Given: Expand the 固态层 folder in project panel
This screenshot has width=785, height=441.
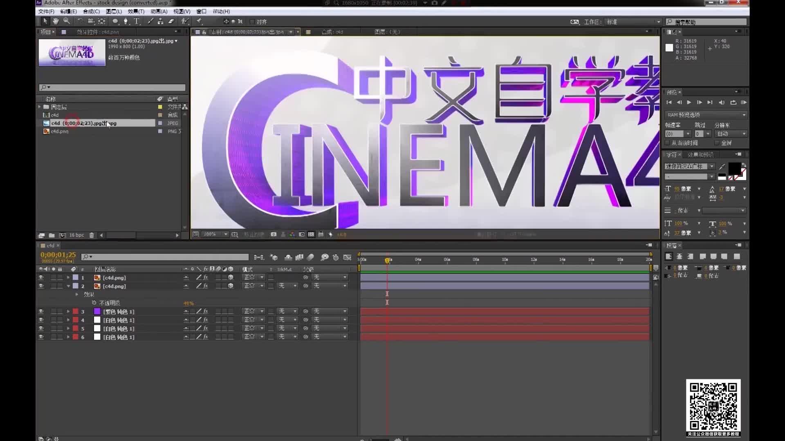Looking at the screenshot, I should click(x=40, y=107).
